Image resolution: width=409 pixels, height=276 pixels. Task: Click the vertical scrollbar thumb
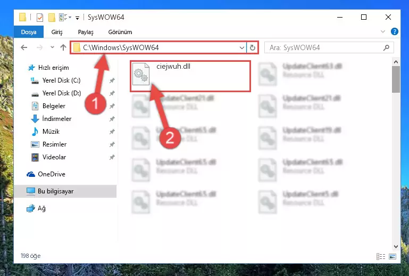[x=396, y=79]
